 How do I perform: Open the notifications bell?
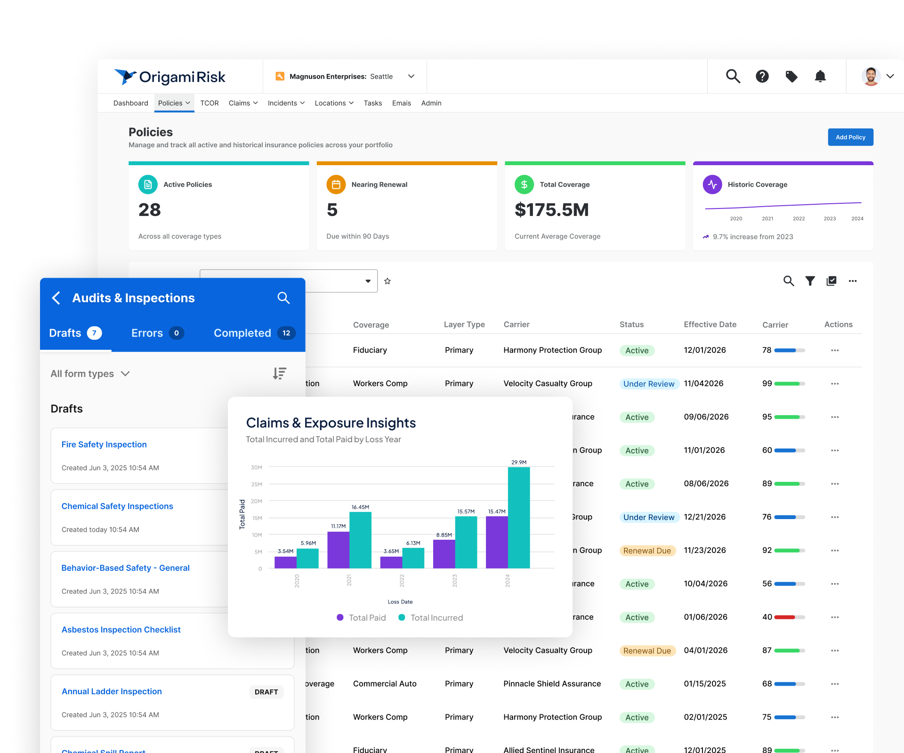pyautogui.click(x=820, y=76)
